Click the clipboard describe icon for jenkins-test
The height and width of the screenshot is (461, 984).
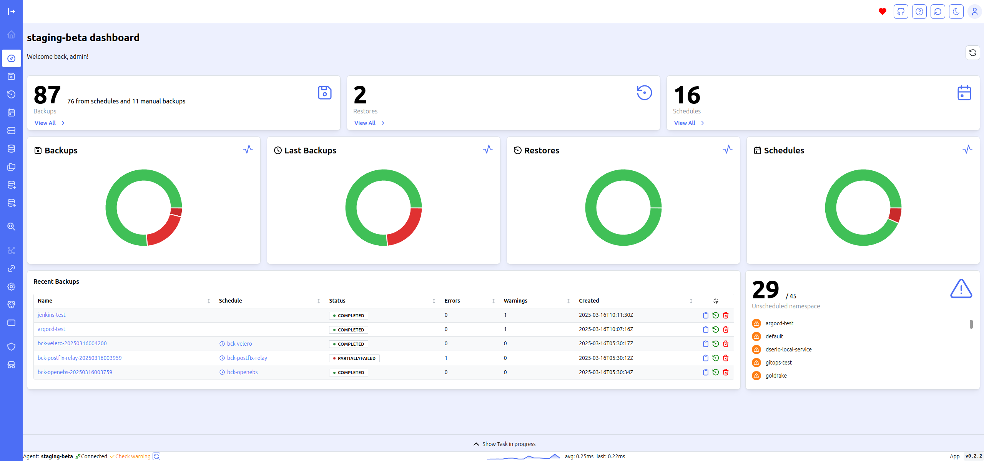click(705, 315)
